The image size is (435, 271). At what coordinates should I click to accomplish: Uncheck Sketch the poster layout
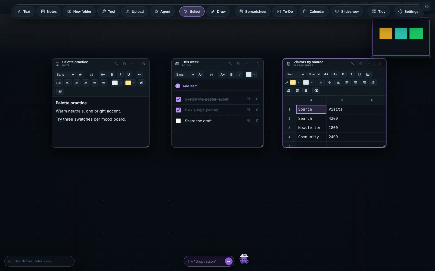(178, 99)
